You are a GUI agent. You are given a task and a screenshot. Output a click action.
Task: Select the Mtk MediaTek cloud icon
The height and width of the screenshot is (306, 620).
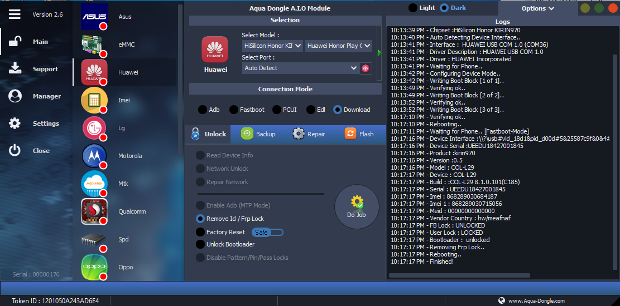point(94,184)
